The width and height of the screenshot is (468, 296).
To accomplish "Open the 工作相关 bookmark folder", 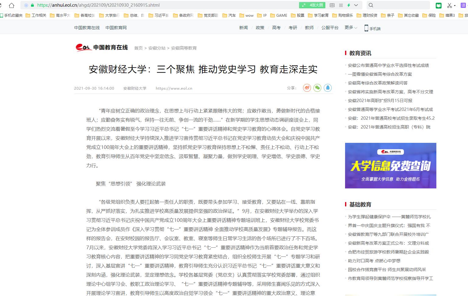I will click(x=36, y=15).
